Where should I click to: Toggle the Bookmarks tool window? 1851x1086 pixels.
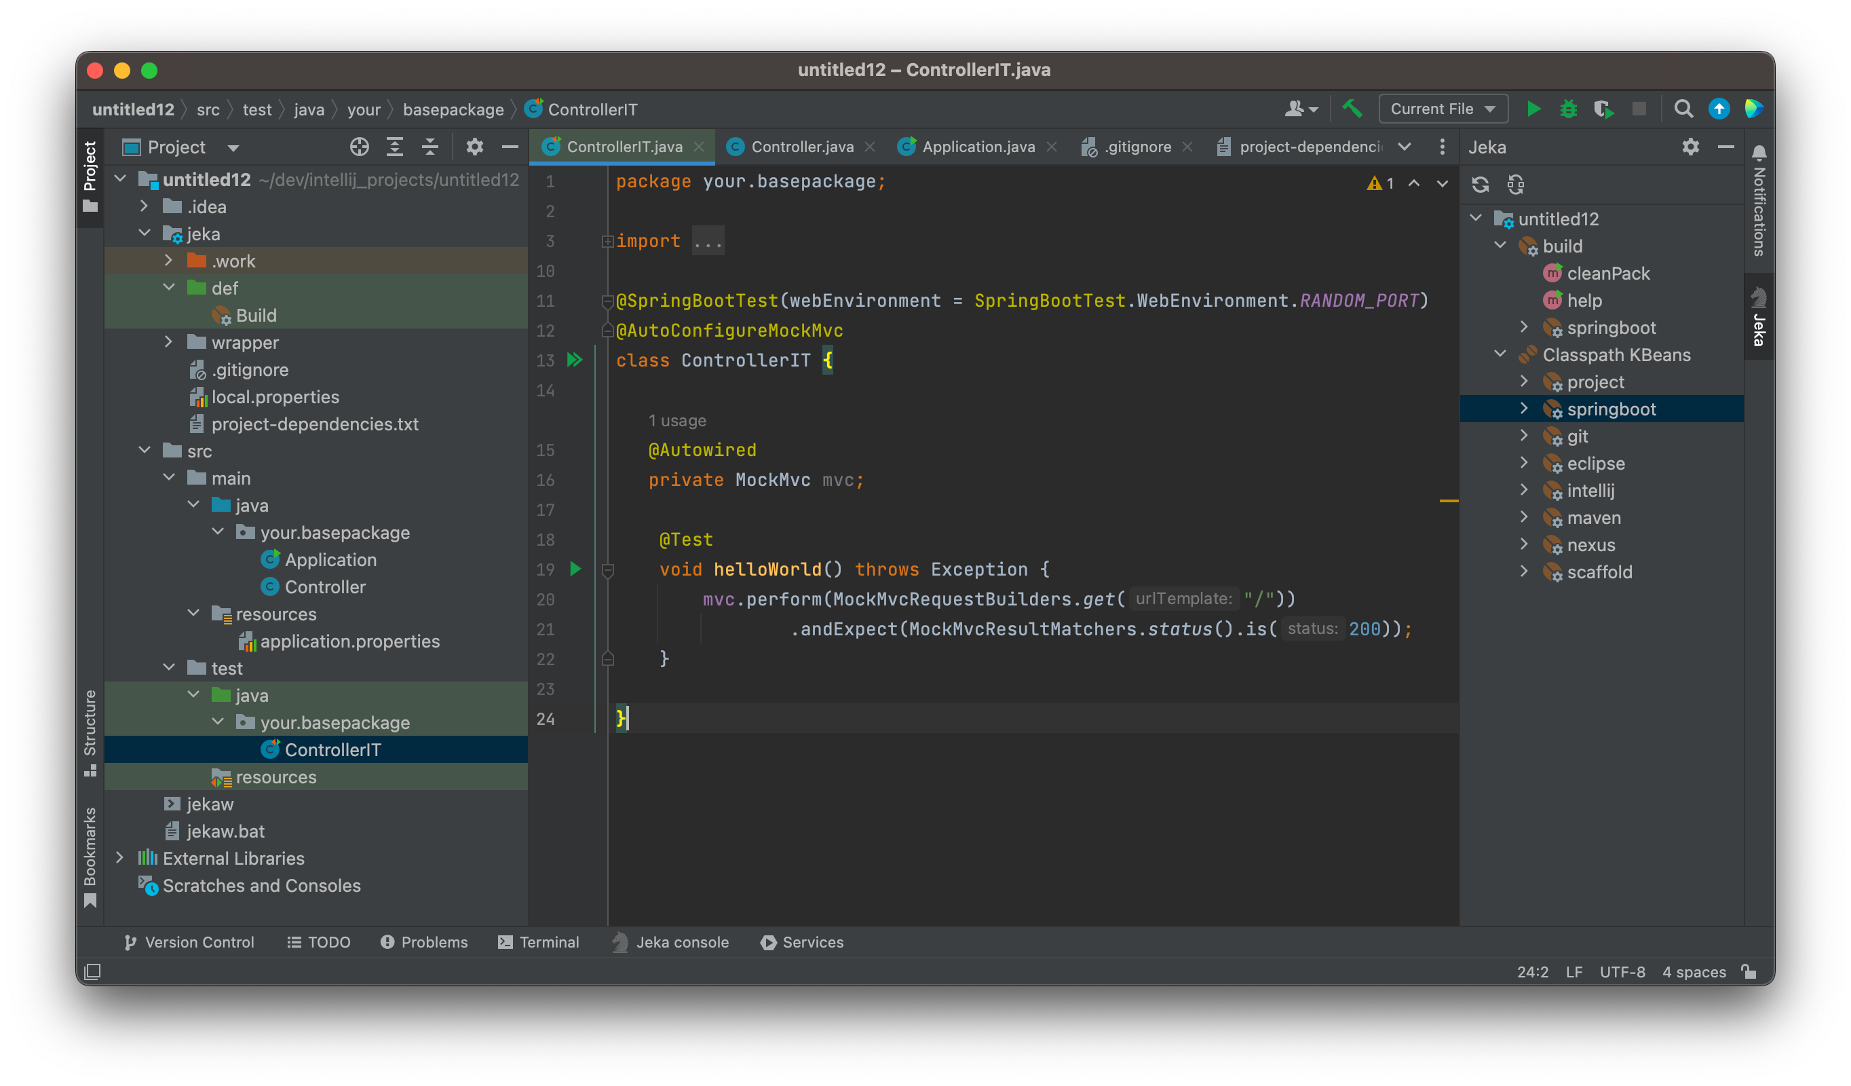point(90,857)
